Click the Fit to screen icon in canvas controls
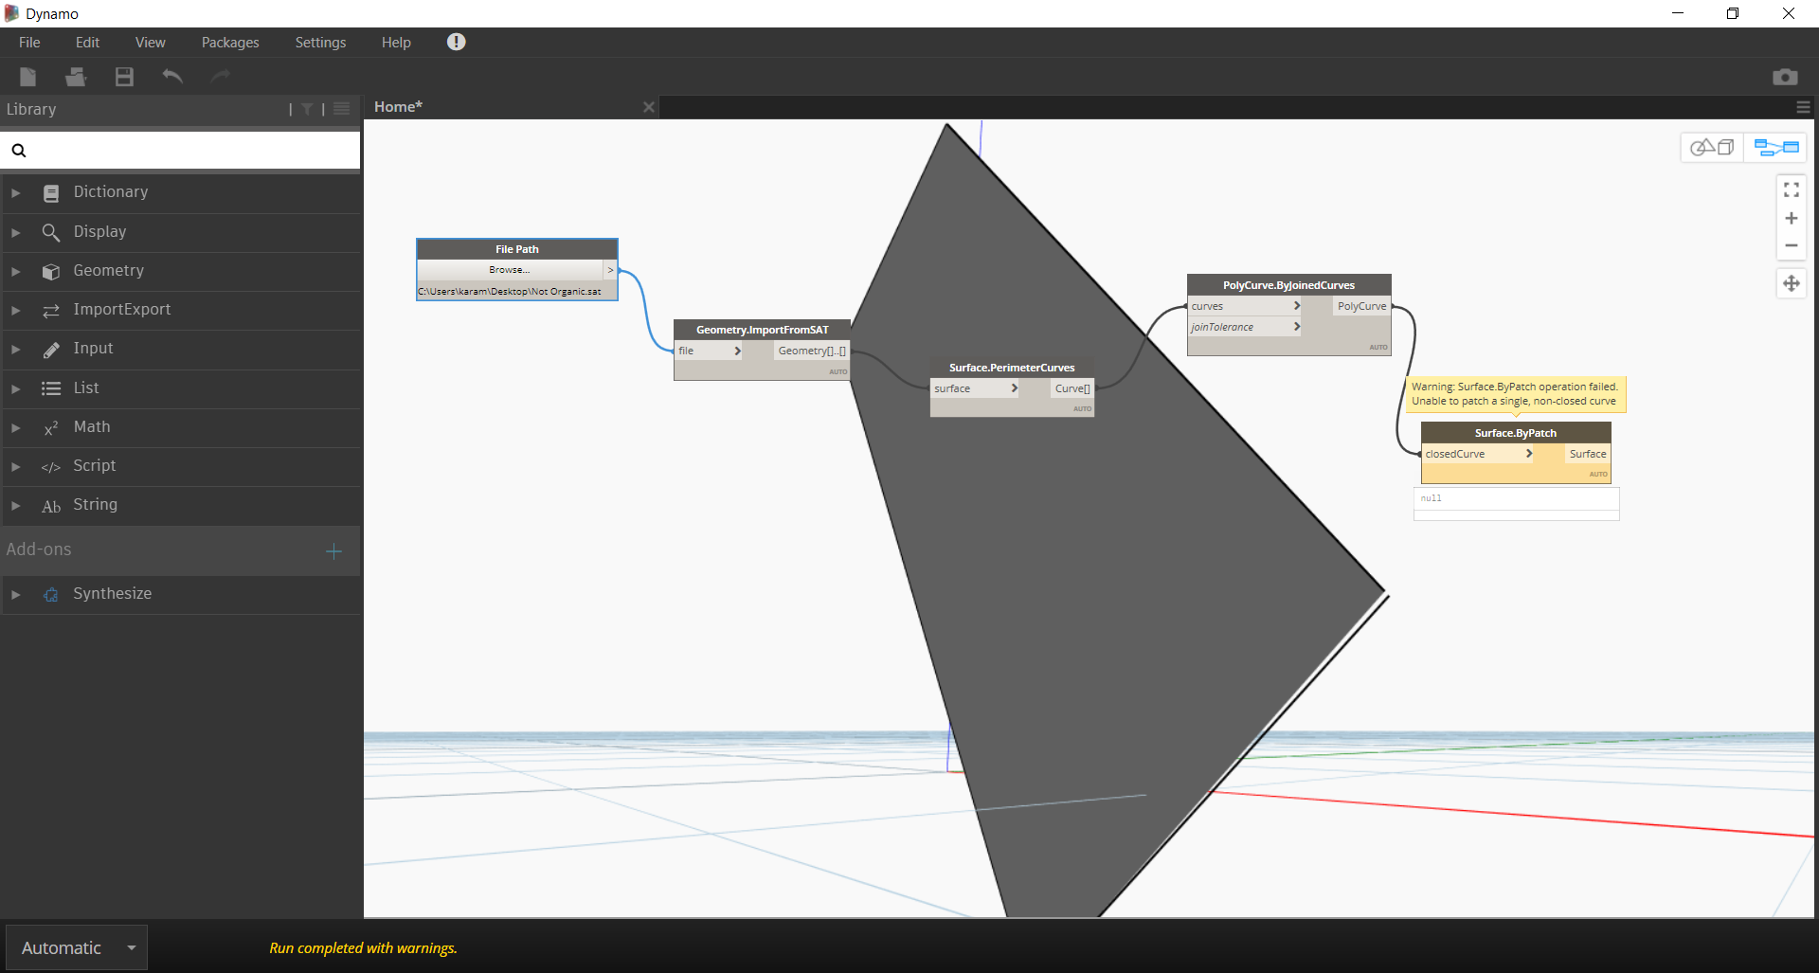1819x973 pixels. (1792, 189)
